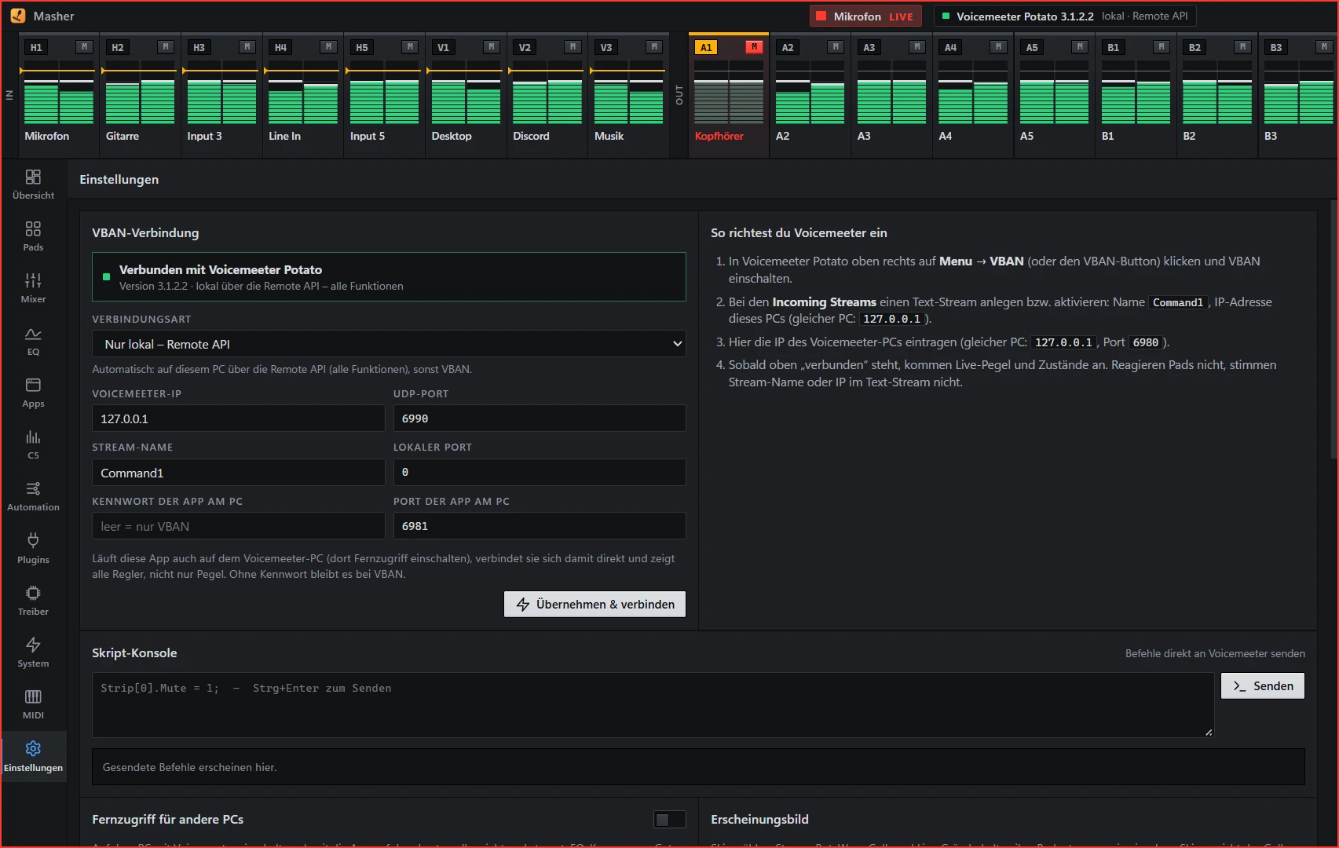
Task: Click the Port der App field 6981
Action: (x=540, y=526)
